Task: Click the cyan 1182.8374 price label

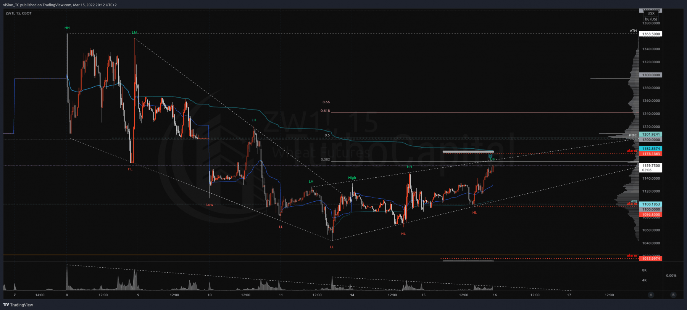Action: pos(651,149)
